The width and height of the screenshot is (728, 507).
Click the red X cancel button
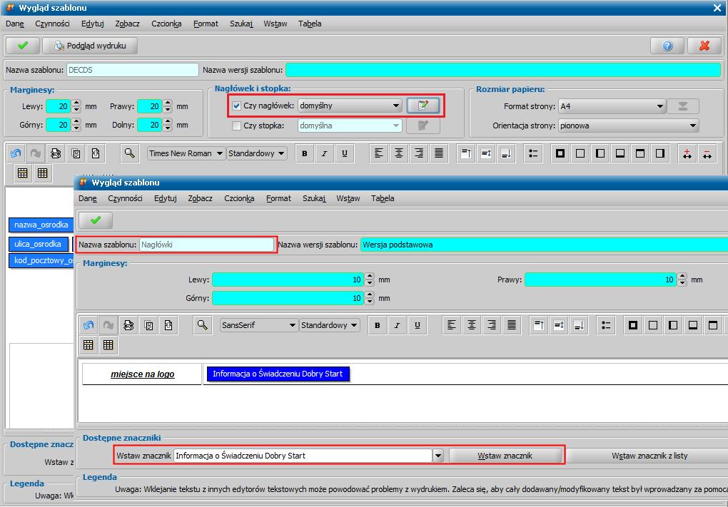click(704, 46)
